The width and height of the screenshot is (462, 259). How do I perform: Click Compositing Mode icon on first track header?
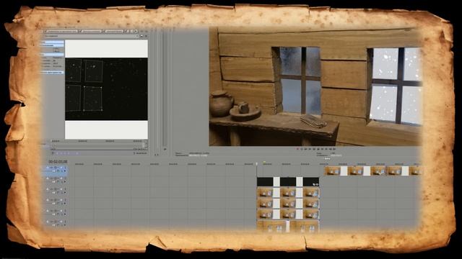(x=58, y=171)
